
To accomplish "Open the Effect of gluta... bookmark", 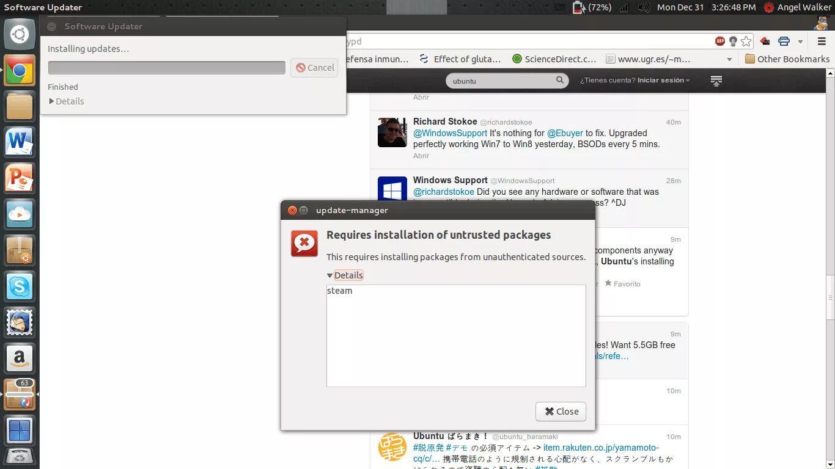I will [x=460, y=59].
